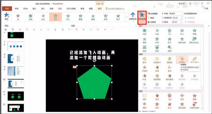This screenshot has height=114, width=212.
Task: Click the scroll-down arrow of animation dropdown panel
Action: click(x=202, y=108)
